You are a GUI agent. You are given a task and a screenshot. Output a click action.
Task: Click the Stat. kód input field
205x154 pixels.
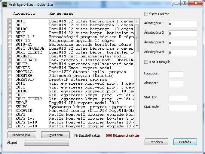(x=178, y=98)
